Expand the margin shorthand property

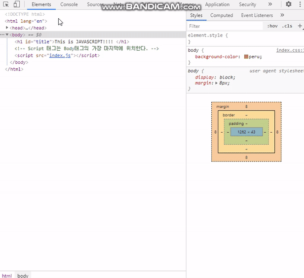(216, 83)
